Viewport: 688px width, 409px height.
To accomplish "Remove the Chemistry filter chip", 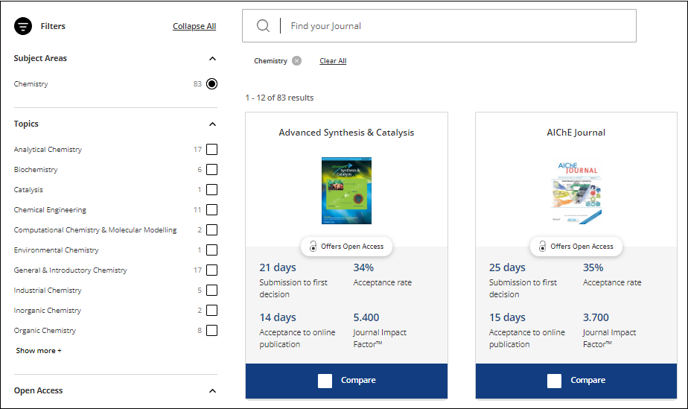I will pos(297,61).
